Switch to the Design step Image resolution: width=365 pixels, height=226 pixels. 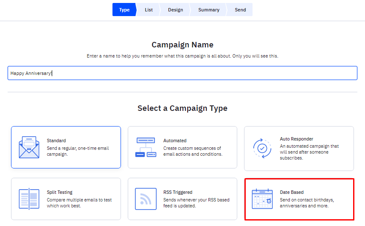coord(176,10)
